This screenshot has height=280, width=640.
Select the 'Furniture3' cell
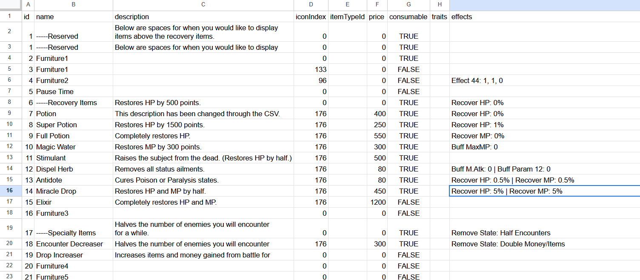point(74,213)
